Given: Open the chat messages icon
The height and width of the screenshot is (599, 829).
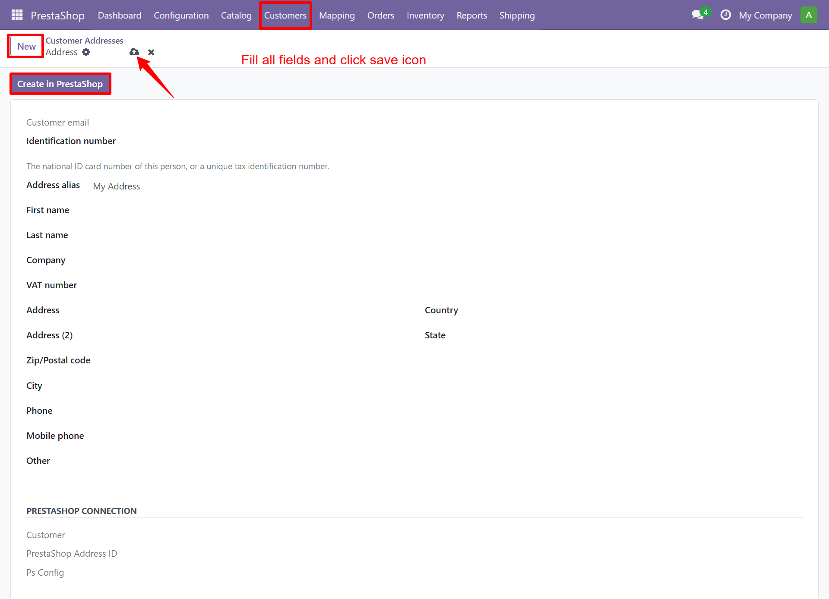Looking at the screenshot, I should tap(697, 15).
